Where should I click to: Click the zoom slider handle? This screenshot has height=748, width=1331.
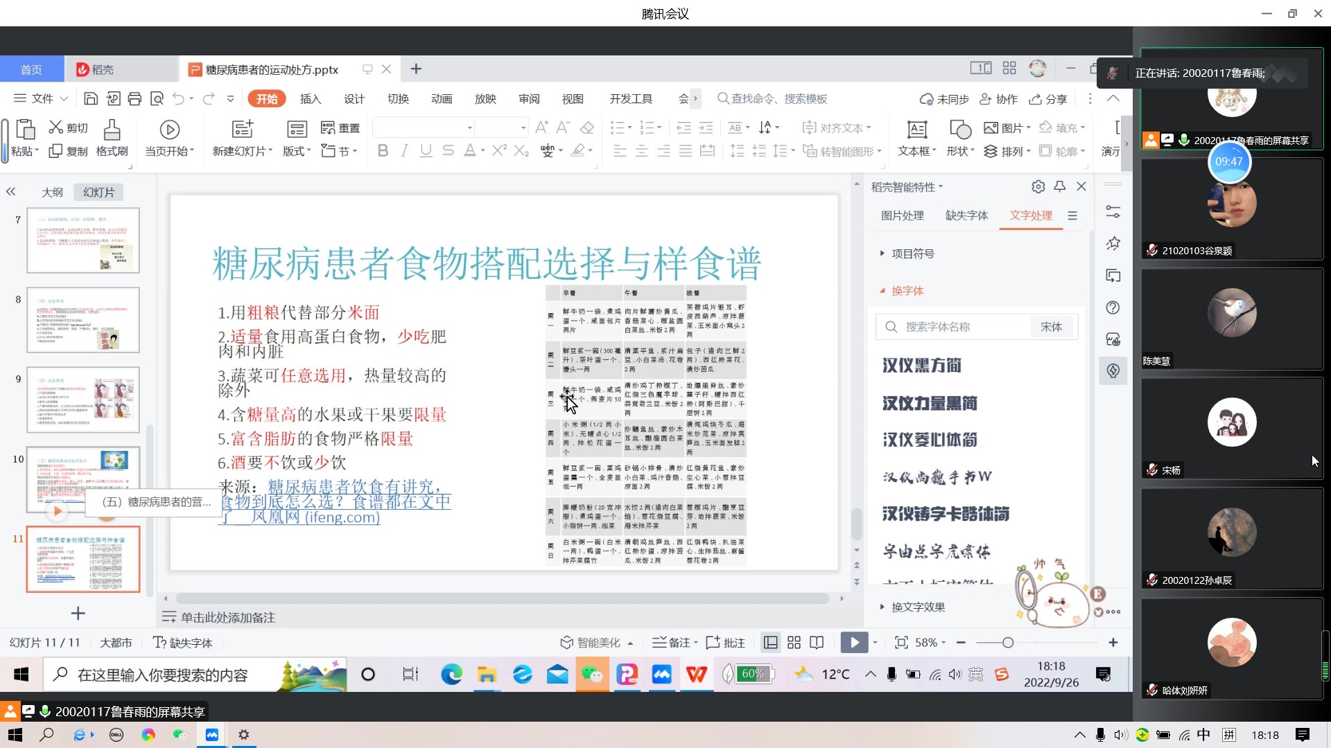click(x=1008, y=643)
